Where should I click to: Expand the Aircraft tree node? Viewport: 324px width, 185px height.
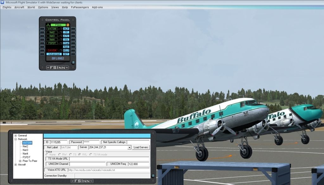pyautogui.click(x=16, y=164)
